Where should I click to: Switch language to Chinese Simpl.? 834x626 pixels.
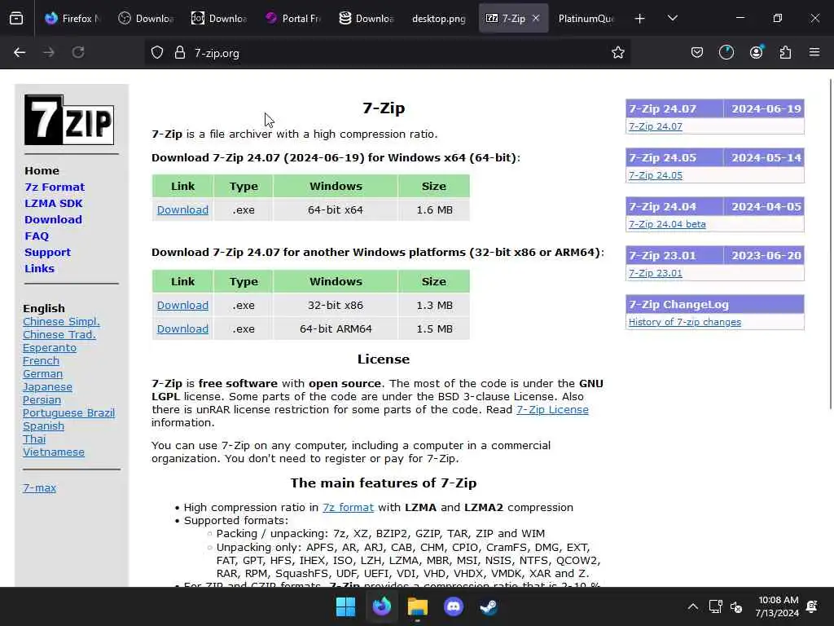[x=61, y=321]
